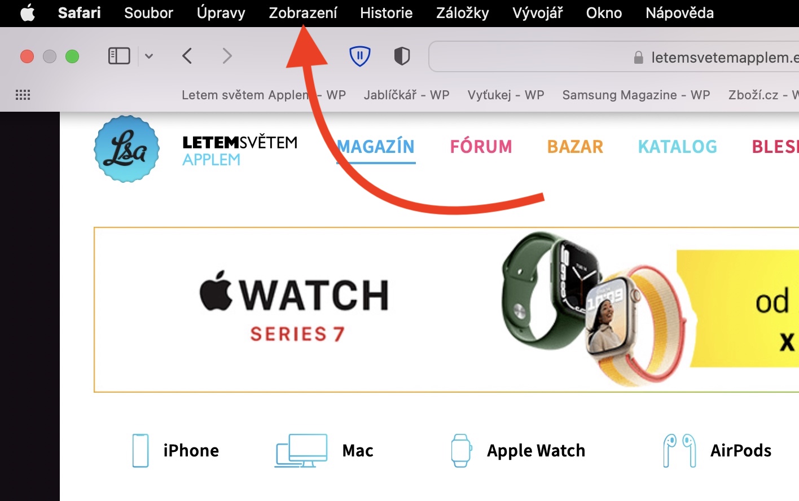Open the favorites grid icon
This screenshot has height=501, width=799.
coord(23,95)
